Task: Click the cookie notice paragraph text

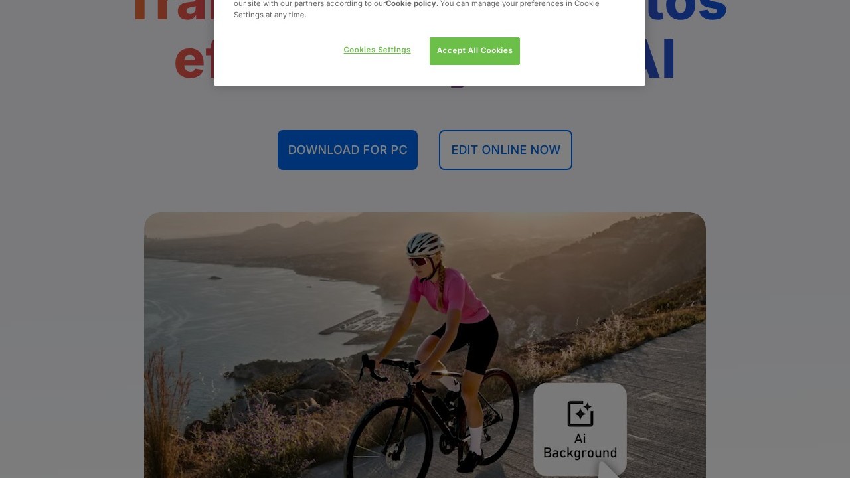Action: point(416,9)
